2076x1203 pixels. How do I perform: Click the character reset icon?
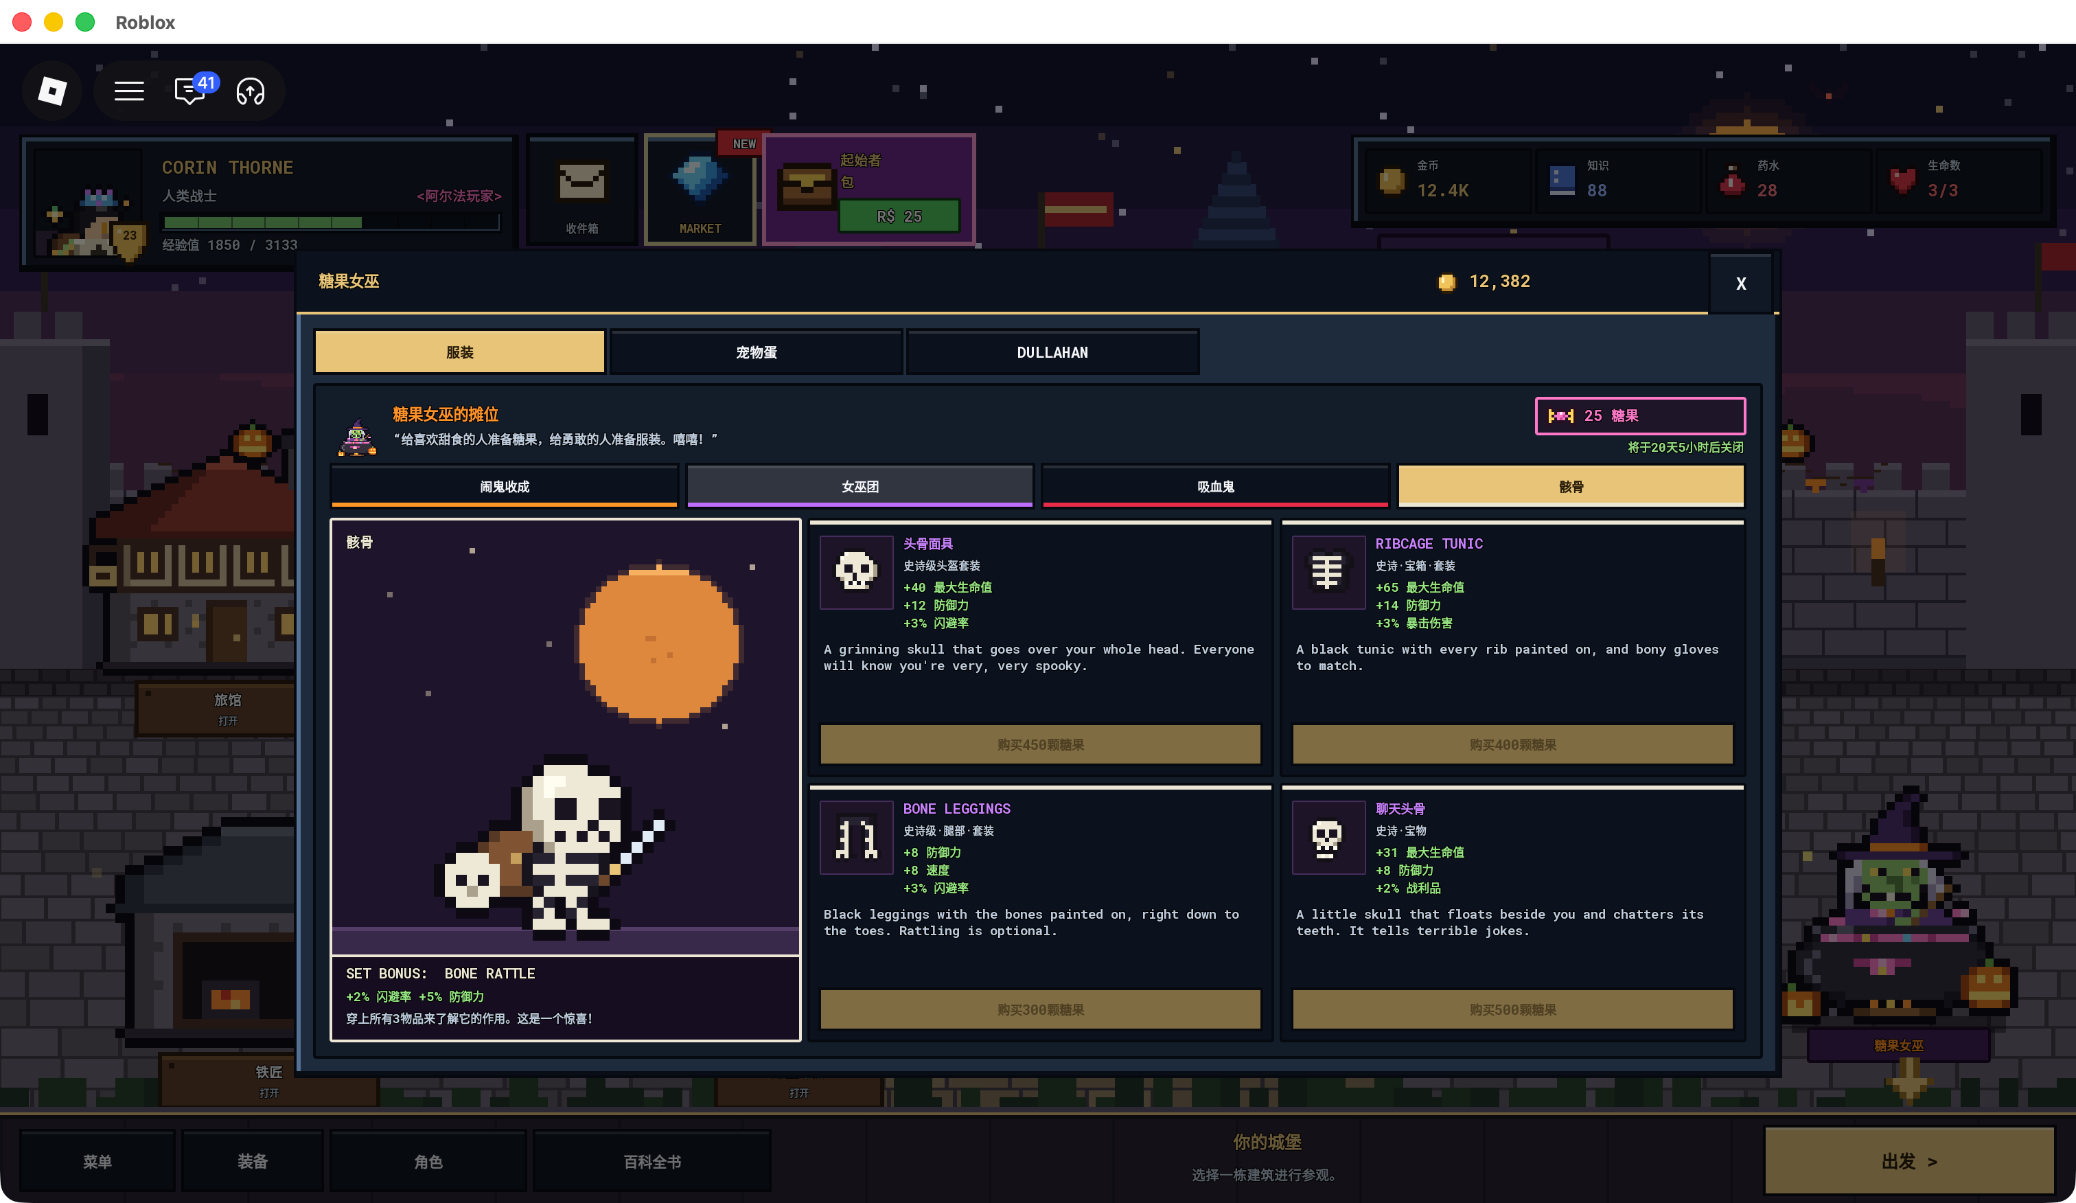pos(251,91)
